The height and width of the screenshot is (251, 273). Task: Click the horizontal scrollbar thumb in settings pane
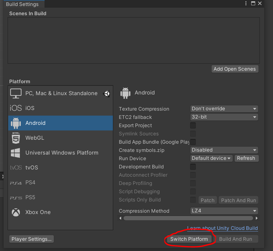pos(188,218)
